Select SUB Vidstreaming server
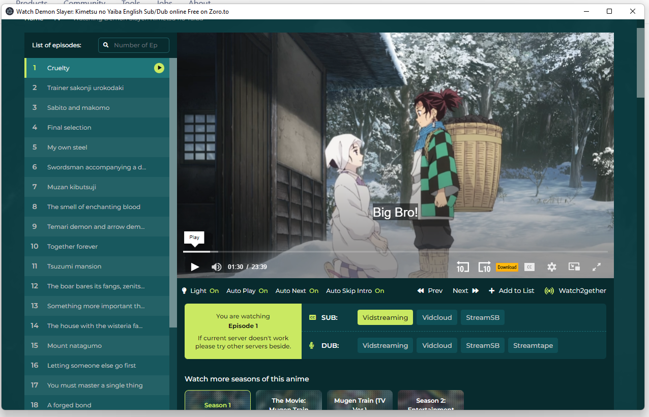This screenshot has height=417, width=649. coord(385,317)
